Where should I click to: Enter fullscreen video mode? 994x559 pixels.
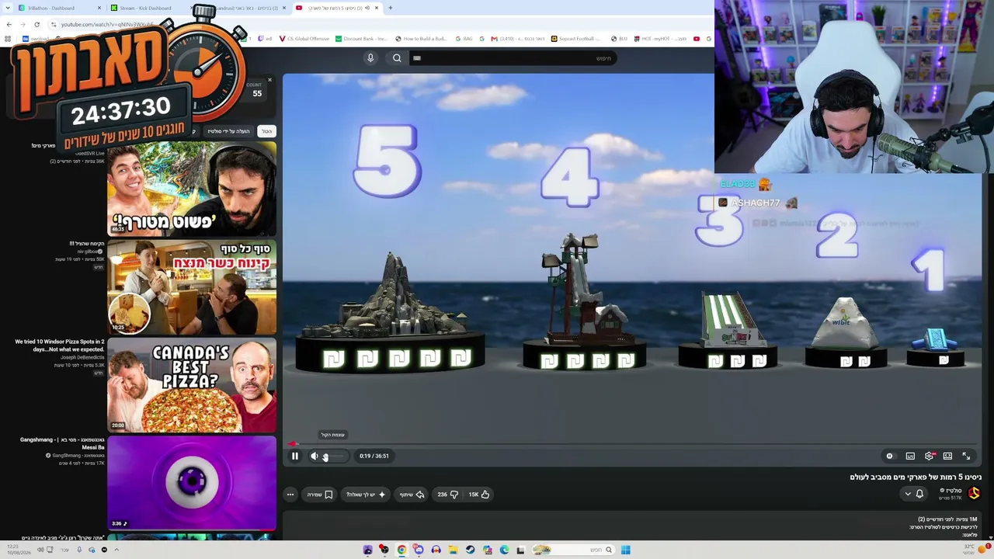966,457
